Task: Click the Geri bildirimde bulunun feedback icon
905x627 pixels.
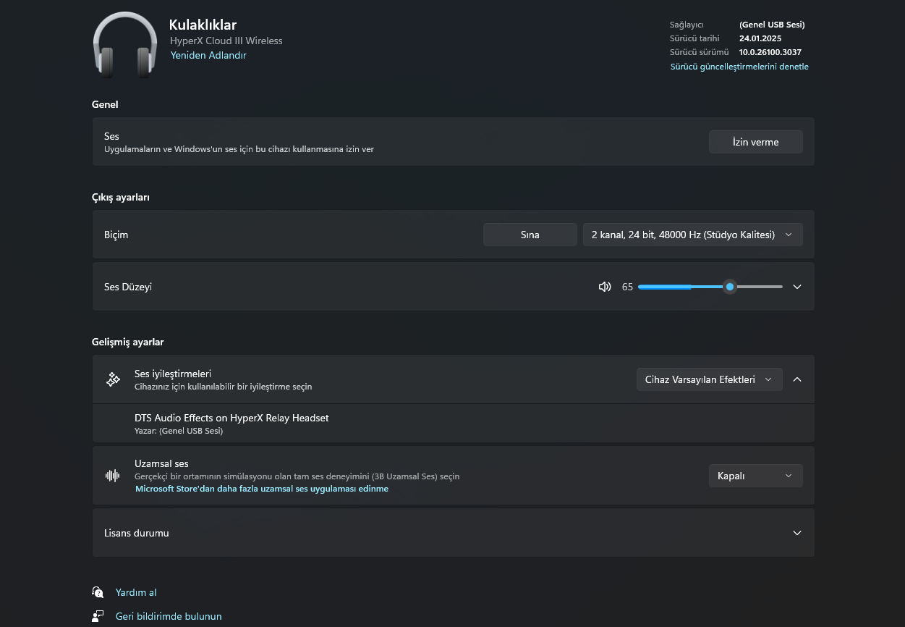Action: click(98, 616)
